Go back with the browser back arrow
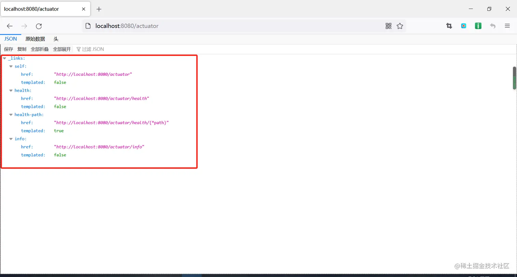The width and height of the screenshot is (517, 277). coord(10,26)
